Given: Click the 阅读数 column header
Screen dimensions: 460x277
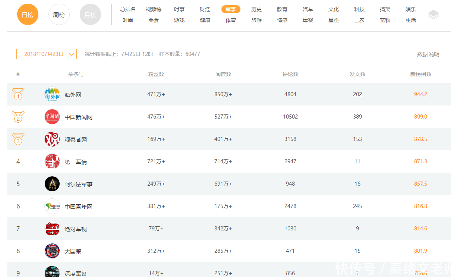Looking at the screenshot, I should pos(223,74).
